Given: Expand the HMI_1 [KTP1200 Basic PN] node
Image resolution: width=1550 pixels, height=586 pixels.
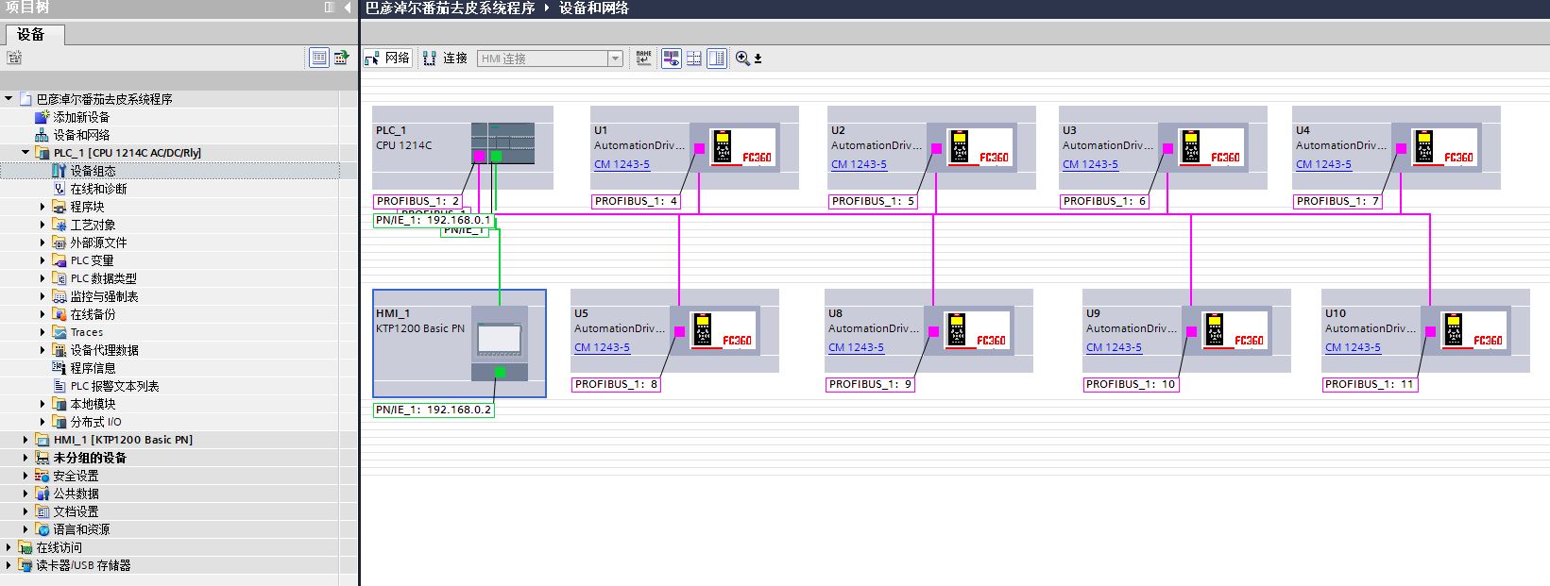Looking at the screenshot, I should tap(26, 440).
